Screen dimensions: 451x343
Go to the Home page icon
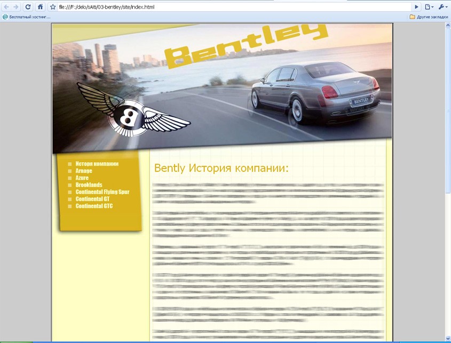(40, 6)
